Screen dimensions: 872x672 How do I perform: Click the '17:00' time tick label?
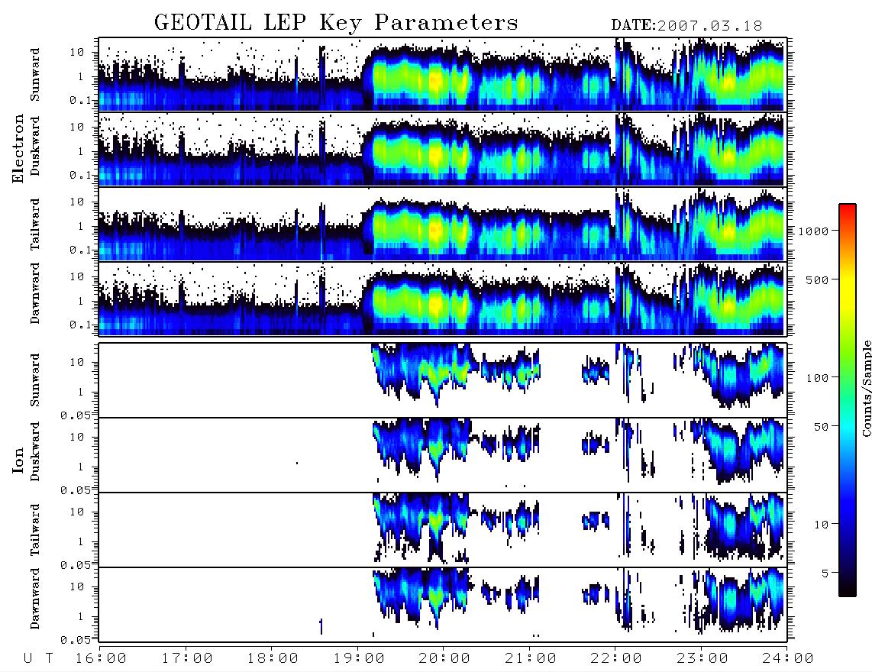[187, 659]
